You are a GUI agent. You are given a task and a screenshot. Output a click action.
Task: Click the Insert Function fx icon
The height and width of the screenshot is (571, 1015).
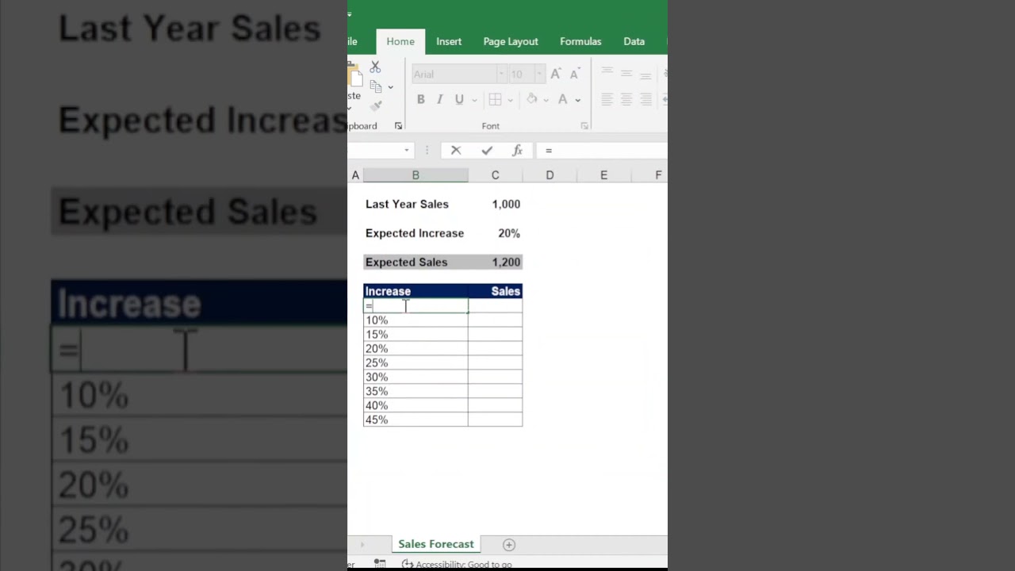pyautogui.click(x=517, y=150)
